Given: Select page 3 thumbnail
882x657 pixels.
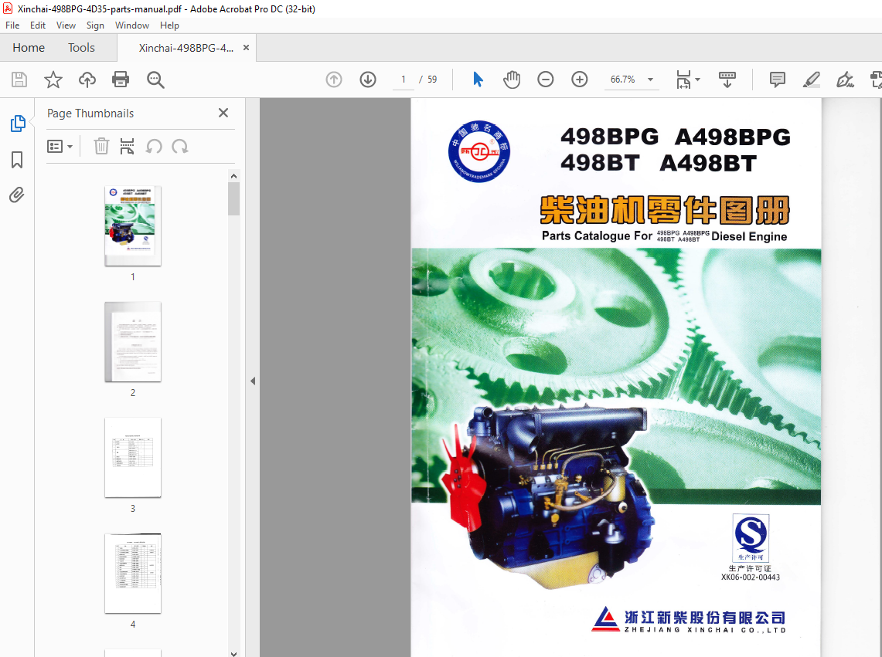Looking at the screenshot, I should pos(133,458).
